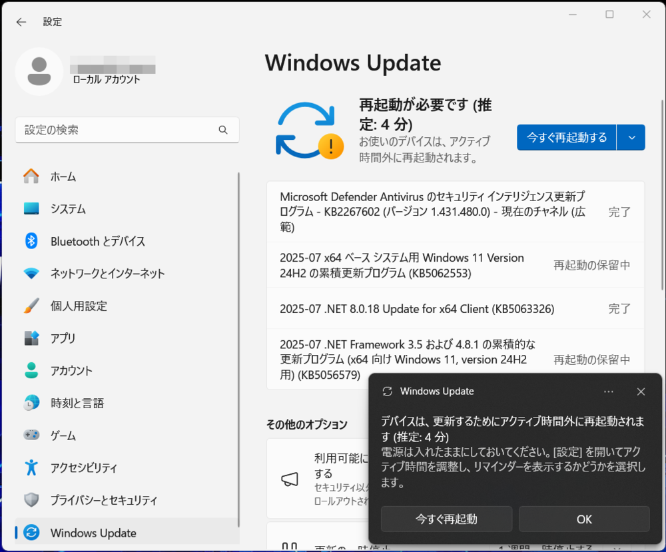Open notification more options (three dots)
The width and height of the screenshot is (666, 552).
608,392
